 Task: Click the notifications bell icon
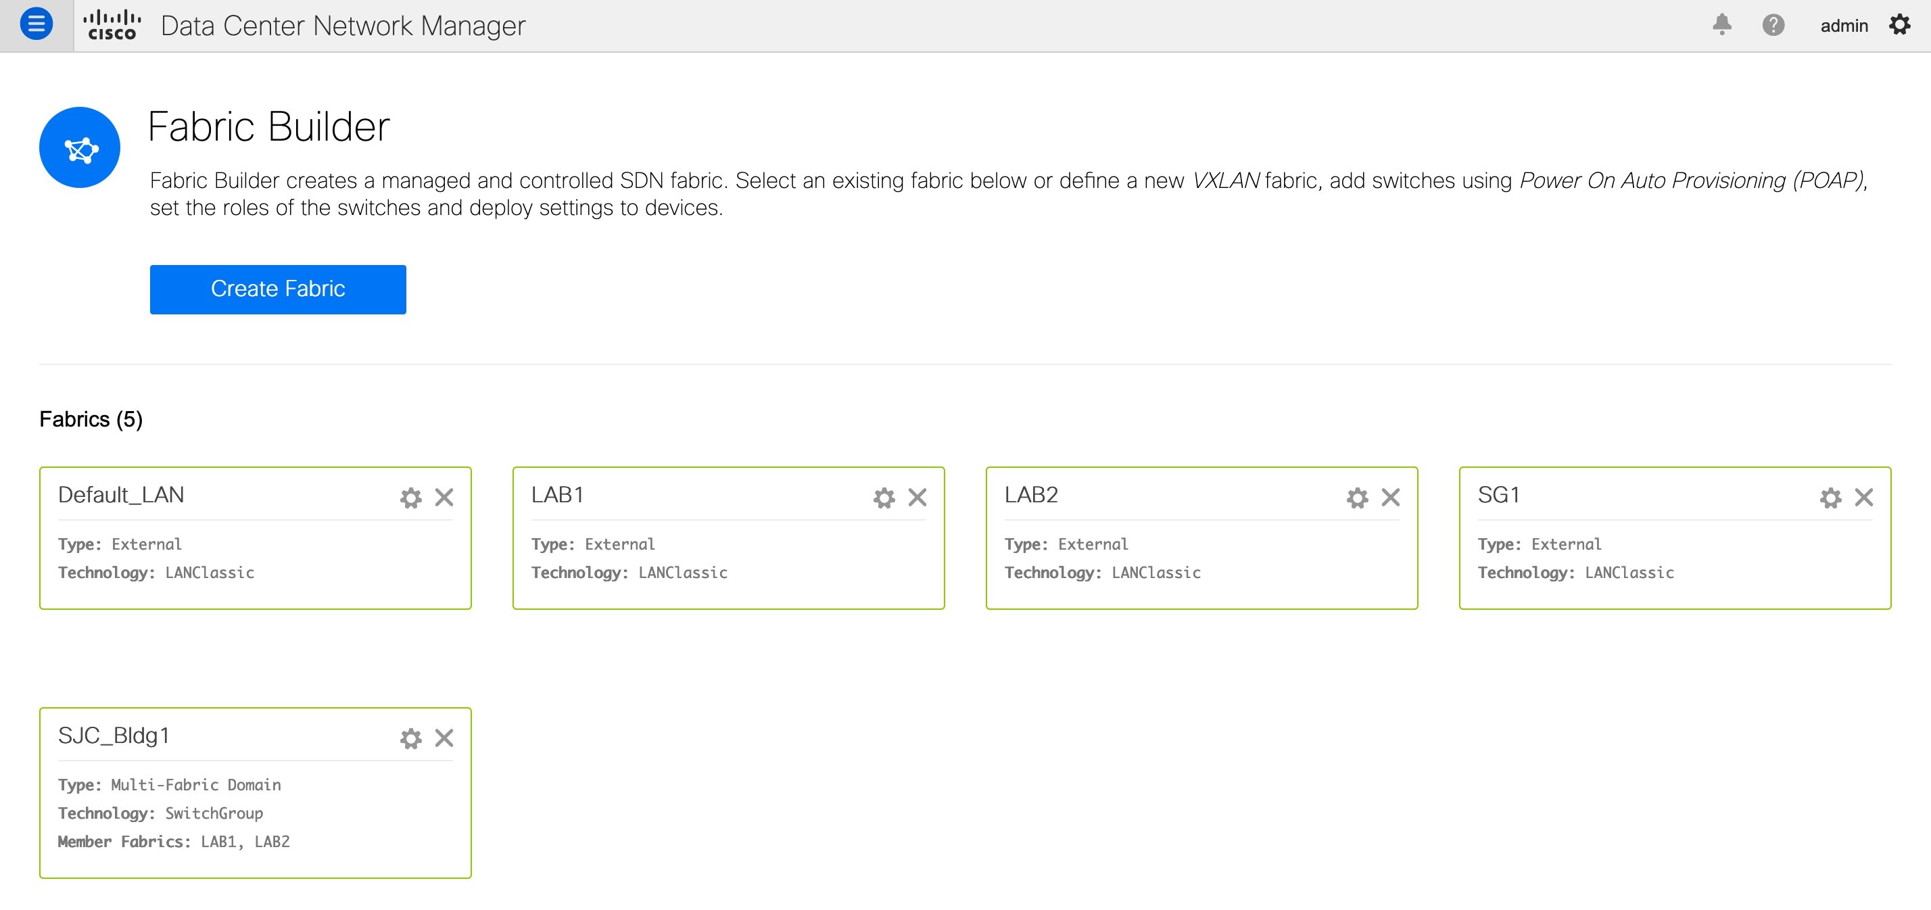click(x=1722, y=25)
